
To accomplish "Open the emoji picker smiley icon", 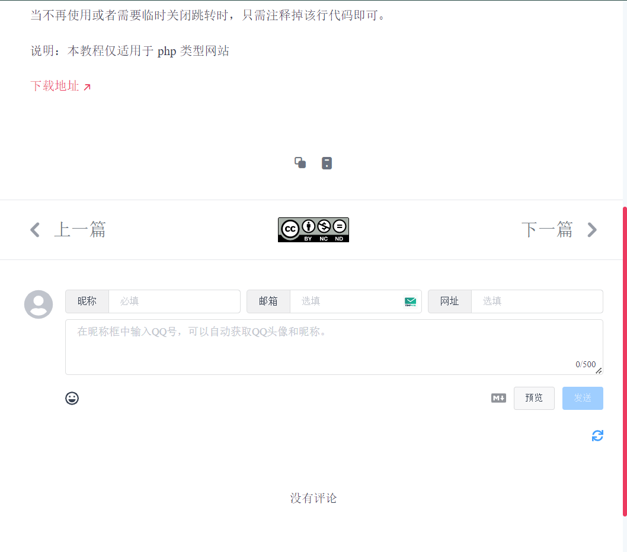I will coord(72,398).
